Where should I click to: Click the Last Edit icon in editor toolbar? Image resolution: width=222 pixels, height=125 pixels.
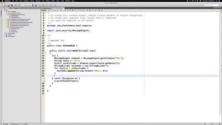point(55,10)
